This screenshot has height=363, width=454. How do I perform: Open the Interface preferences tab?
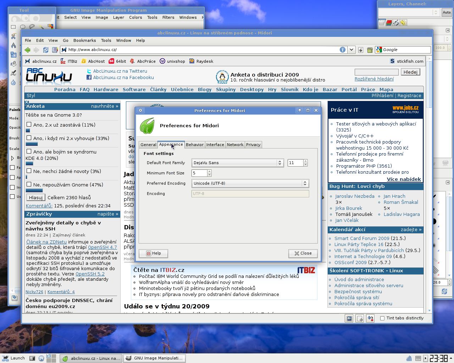tap(215, 145)
